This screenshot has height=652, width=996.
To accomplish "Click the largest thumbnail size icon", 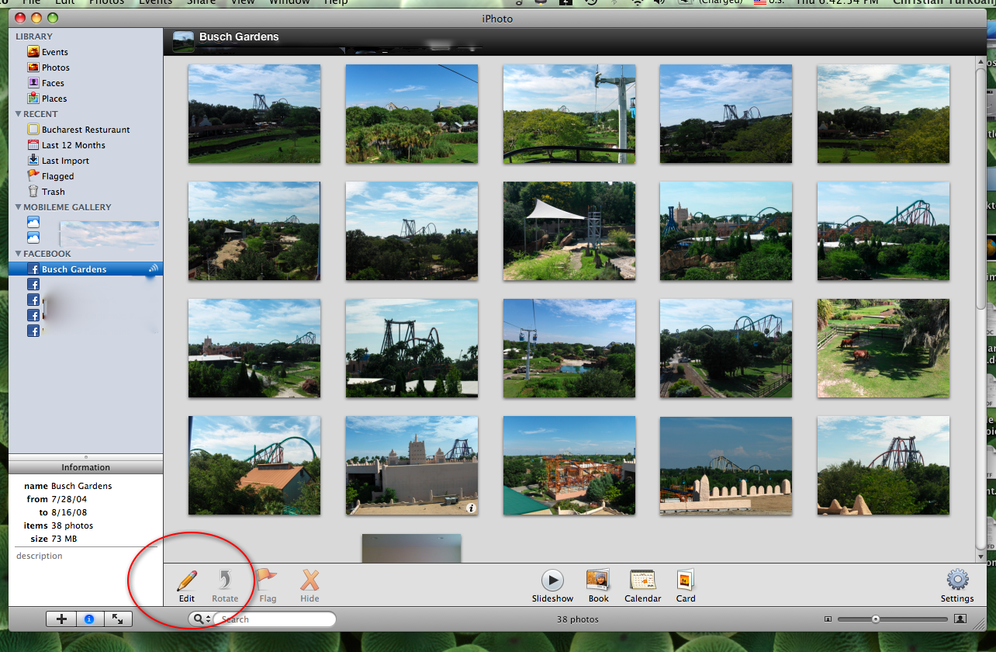I will [960, 619].
